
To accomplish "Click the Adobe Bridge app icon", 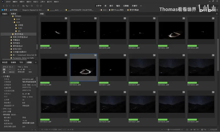I will tap(2, 2).
